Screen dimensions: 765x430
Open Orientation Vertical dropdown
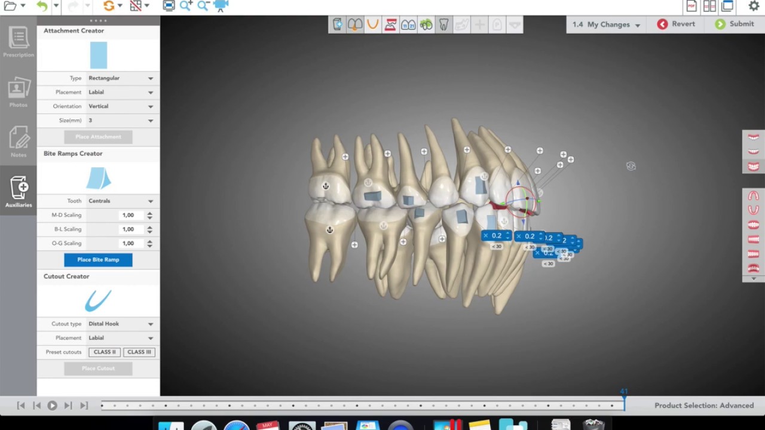pyautogui.click(x=121, y=106)
